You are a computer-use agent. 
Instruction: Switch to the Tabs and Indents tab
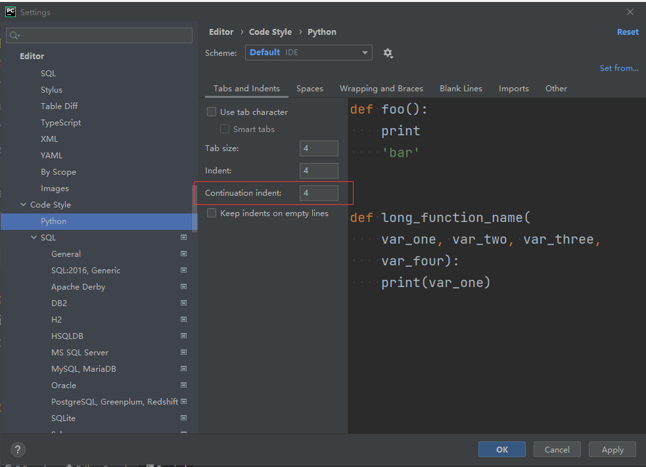point(246,89)
